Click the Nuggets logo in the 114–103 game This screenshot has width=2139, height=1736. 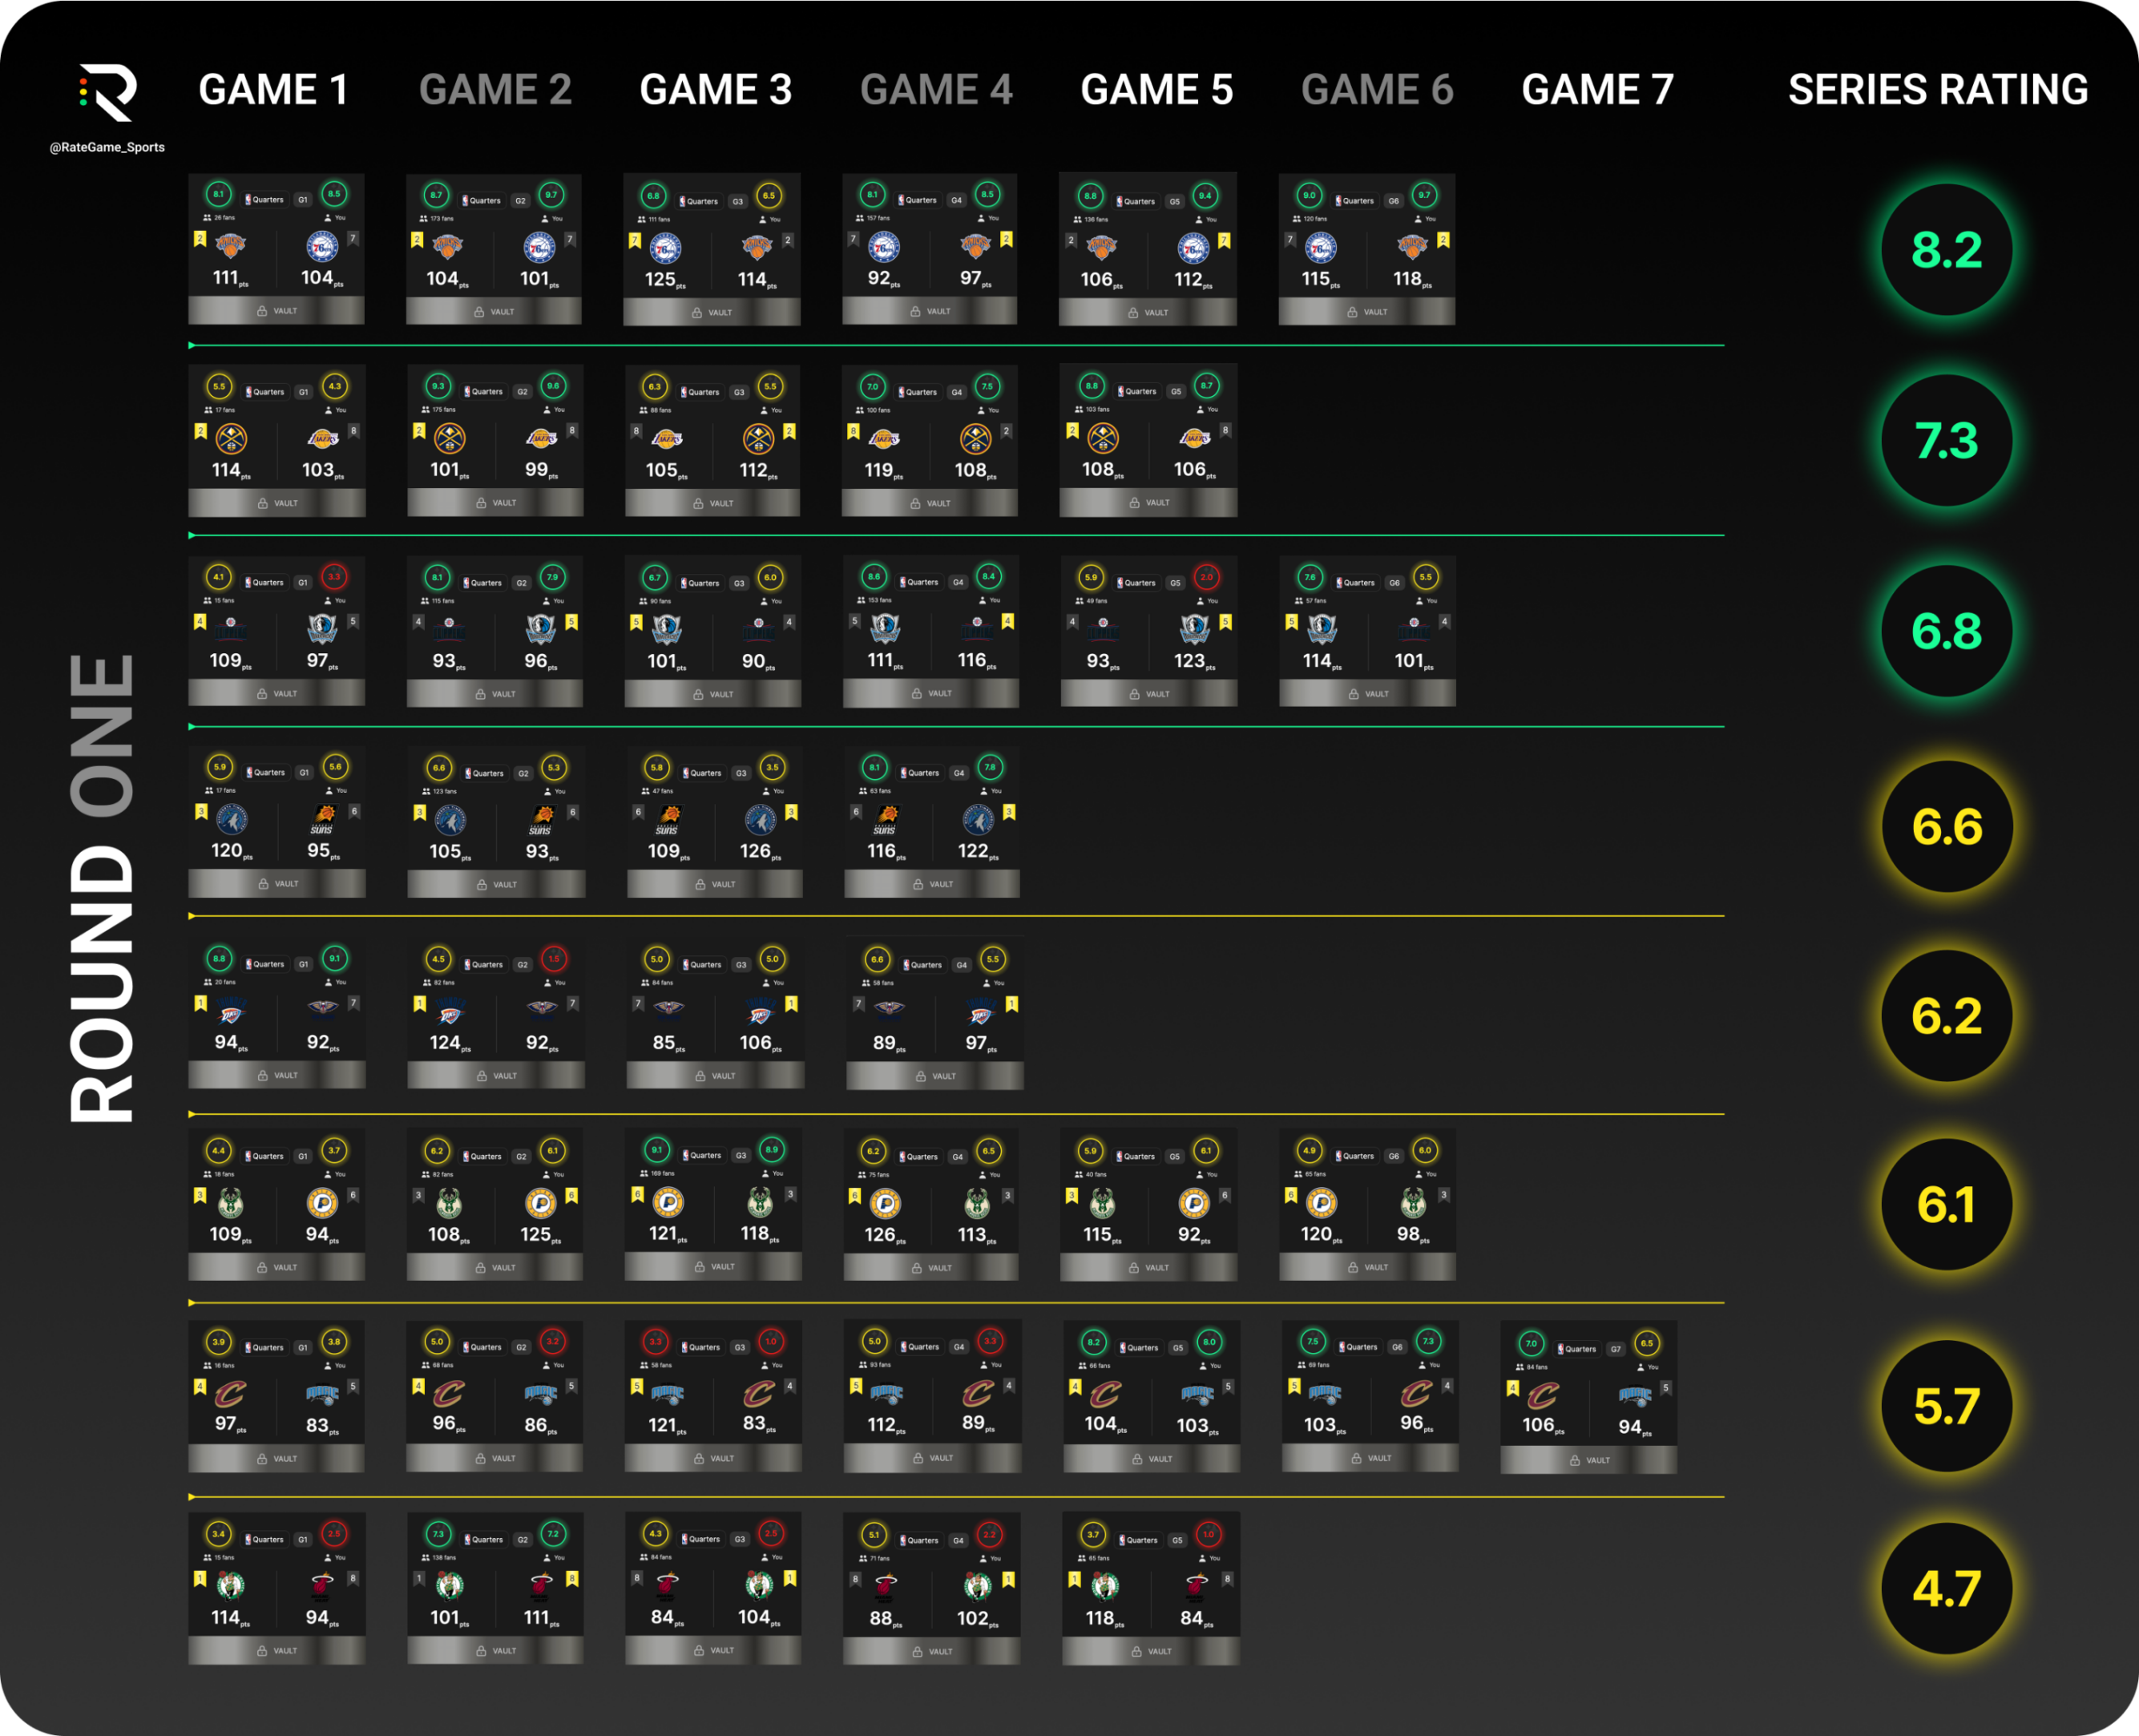point(232,438)
